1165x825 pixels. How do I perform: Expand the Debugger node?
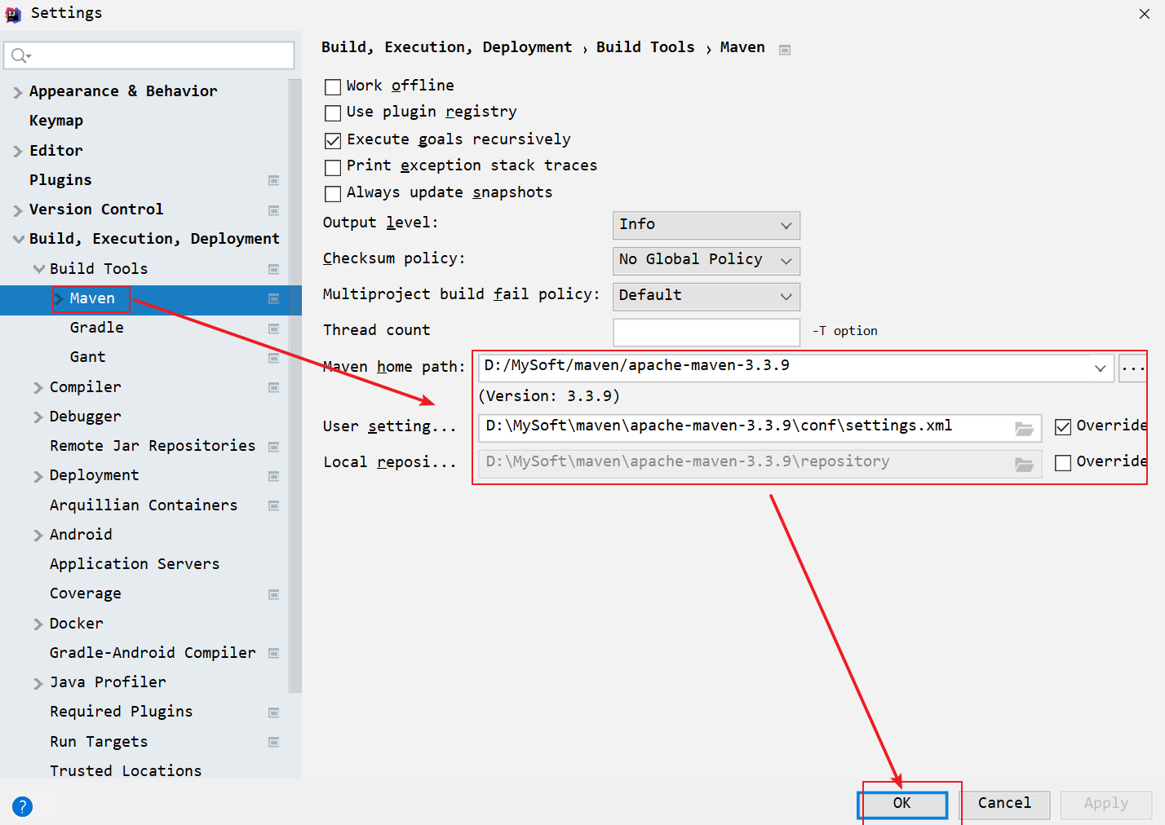[x=38, y=417]
